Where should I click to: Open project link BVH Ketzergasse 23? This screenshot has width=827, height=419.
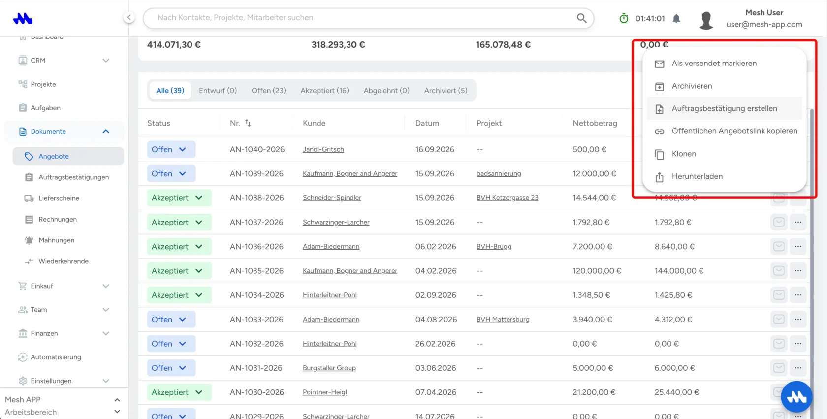coord(508,198)
